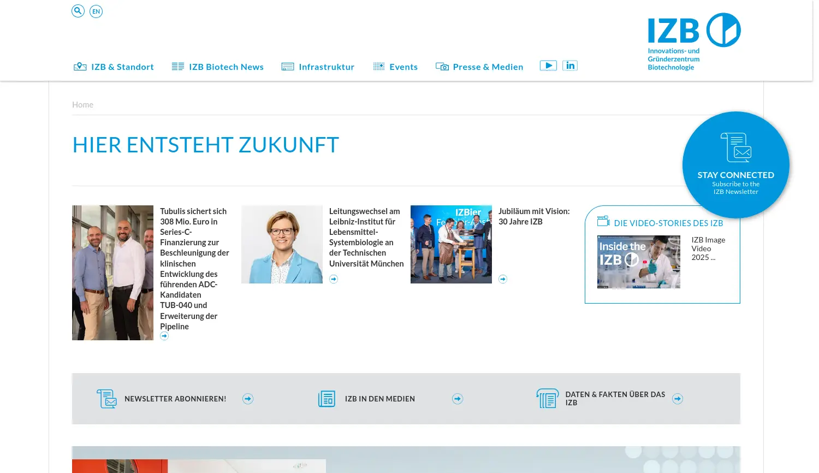The width and height of the screenshot is (819, 473).
Task: Click the camera icon next to Presse & Medien
Action: pos(442,66)
